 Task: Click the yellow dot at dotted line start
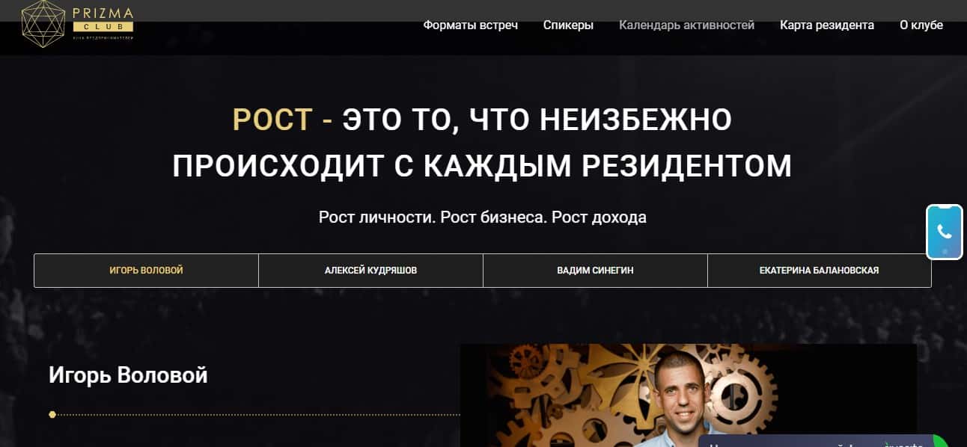pos(52,414)
